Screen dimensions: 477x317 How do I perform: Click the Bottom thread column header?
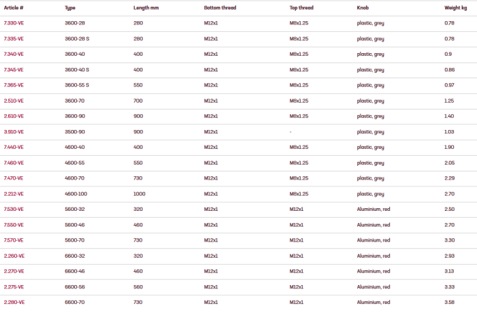pos(222,7)
